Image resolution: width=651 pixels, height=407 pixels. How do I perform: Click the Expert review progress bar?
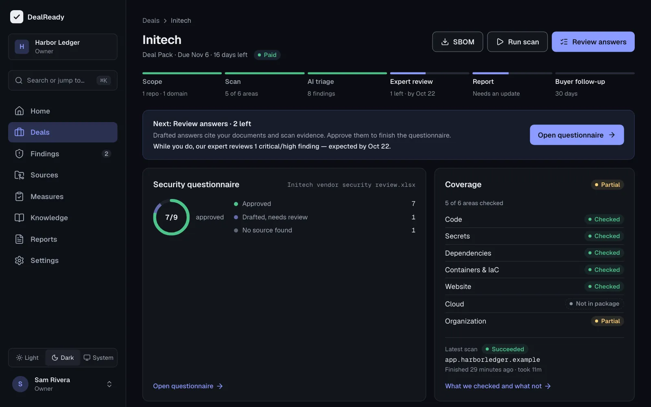[x=430, y=73]
